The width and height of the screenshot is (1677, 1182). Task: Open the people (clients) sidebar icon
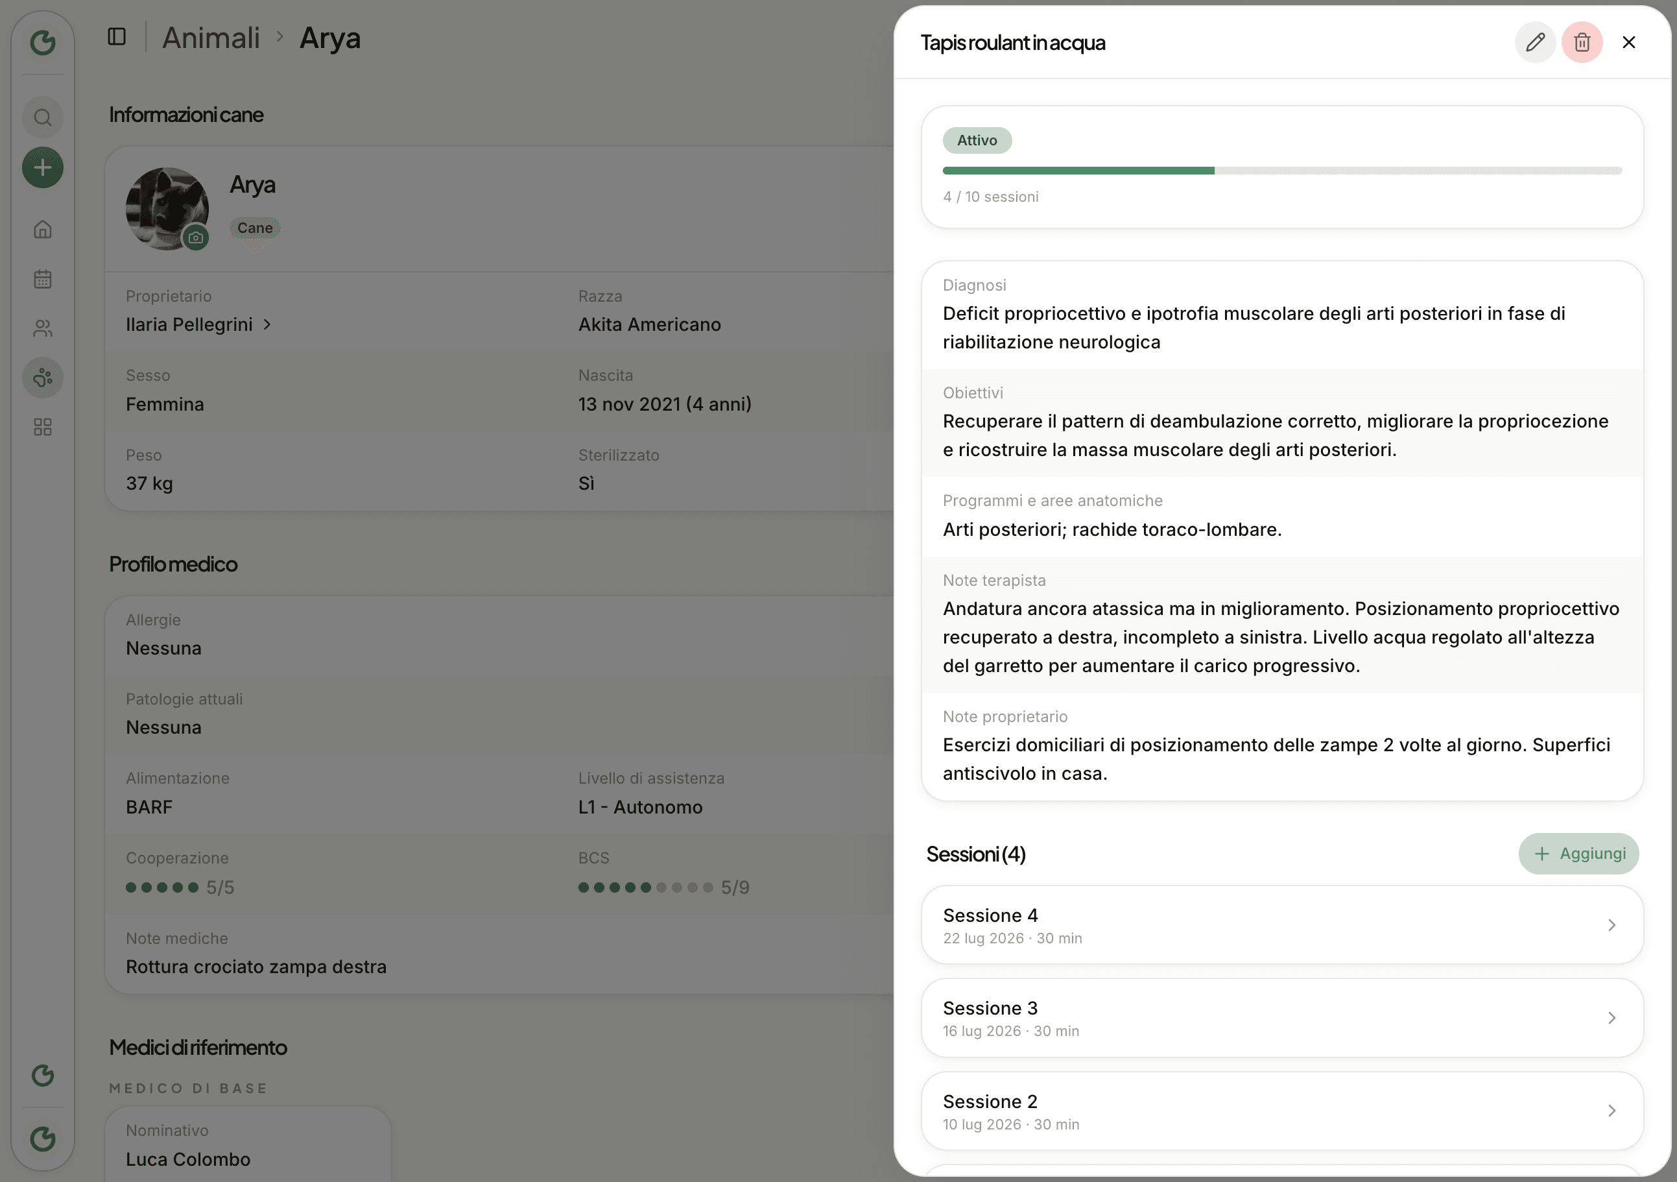point(42,329)
